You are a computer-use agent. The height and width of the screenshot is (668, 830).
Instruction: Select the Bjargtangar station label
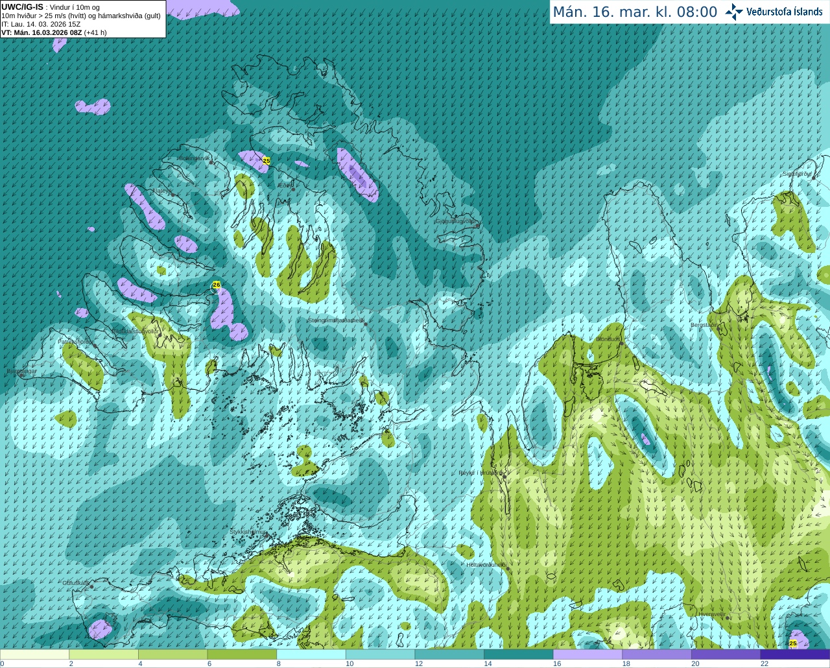pyautogui.click(x=21, y=371)
